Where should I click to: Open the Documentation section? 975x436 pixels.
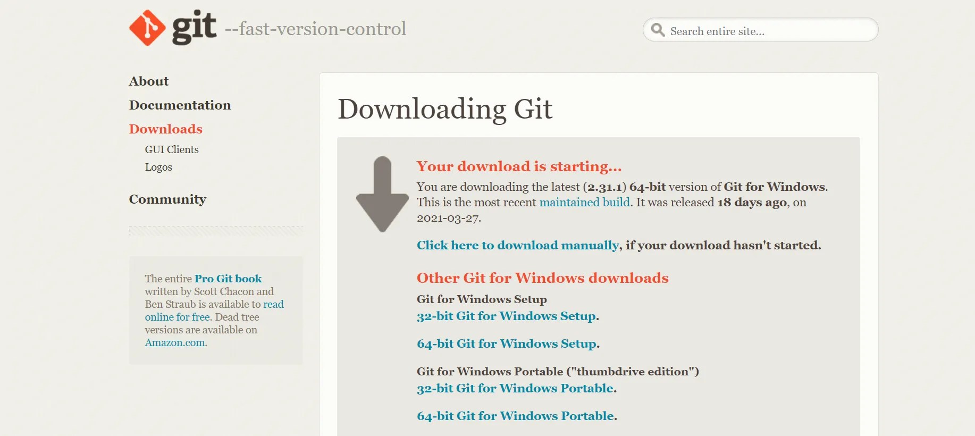(180, 105)
